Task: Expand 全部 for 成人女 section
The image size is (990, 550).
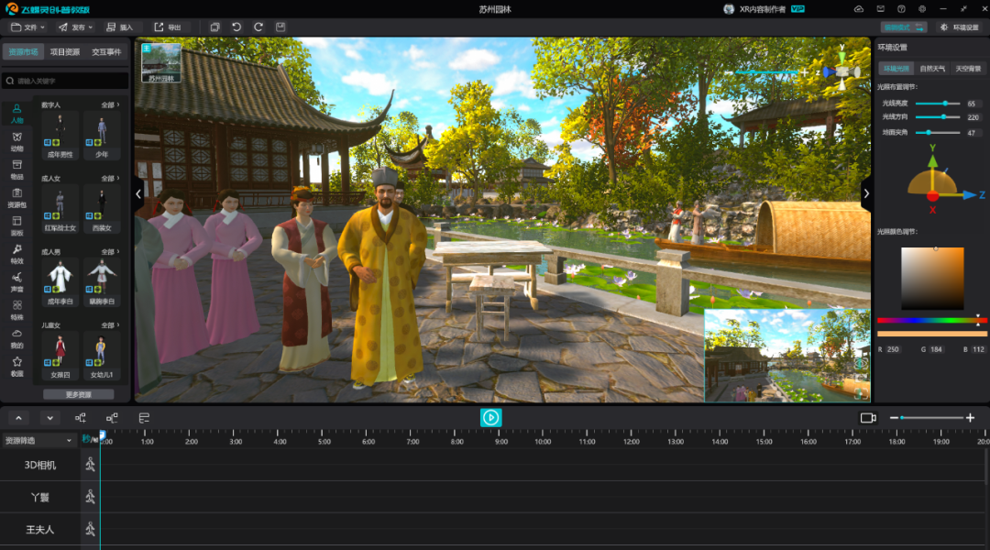Action: [111, 178]
